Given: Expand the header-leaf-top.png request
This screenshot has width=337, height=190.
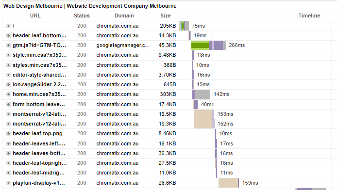Looking at the screenshot, I should 8,133.
